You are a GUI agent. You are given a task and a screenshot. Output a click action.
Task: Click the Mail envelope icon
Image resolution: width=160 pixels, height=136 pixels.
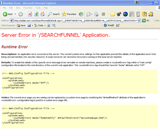(x=88, y=14)
